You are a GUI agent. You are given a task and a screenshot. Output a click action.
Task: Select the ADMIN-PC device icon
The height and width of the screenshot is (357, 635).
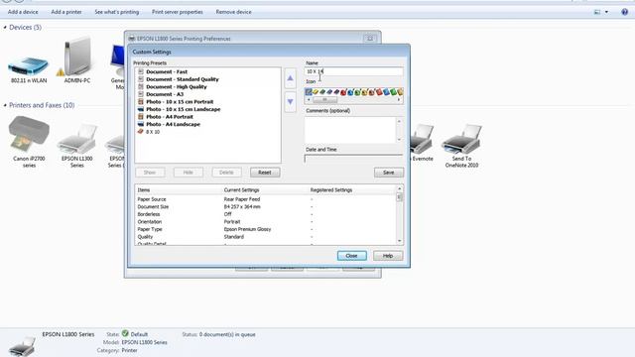(77, 60)
